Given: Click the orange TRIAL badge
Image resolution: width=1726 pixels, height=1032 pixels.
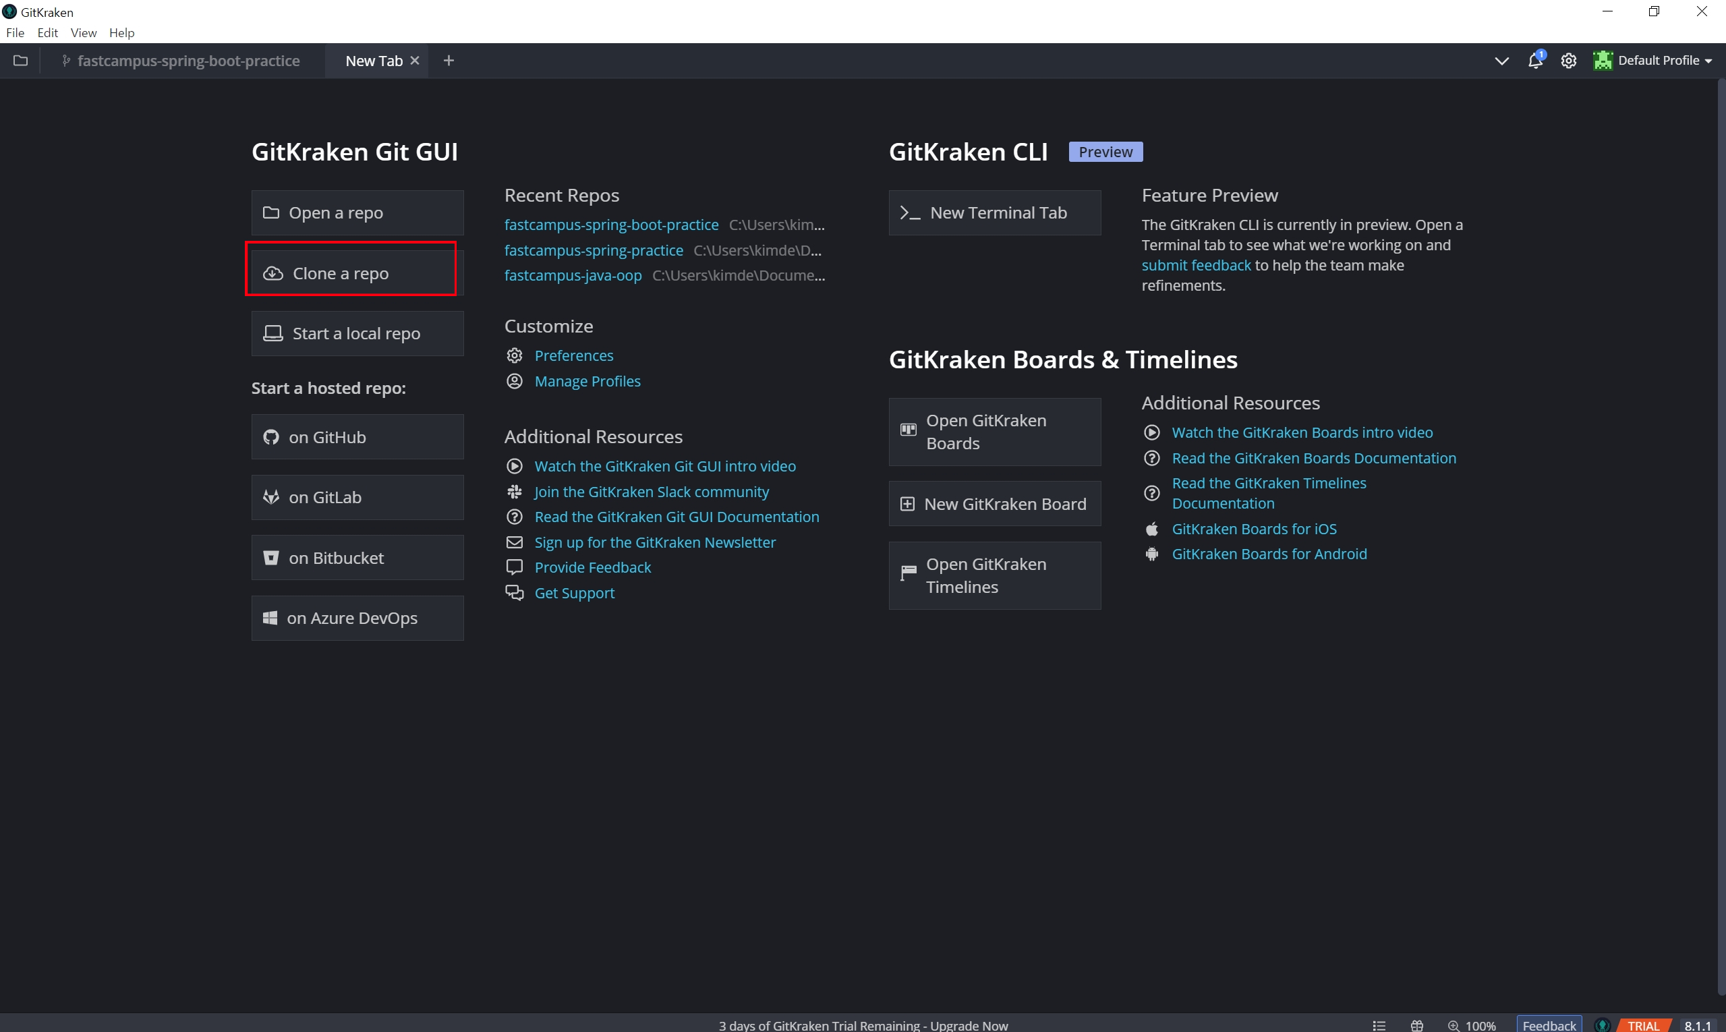Looking at the screenshot, I should [x=1644, y=1025].
